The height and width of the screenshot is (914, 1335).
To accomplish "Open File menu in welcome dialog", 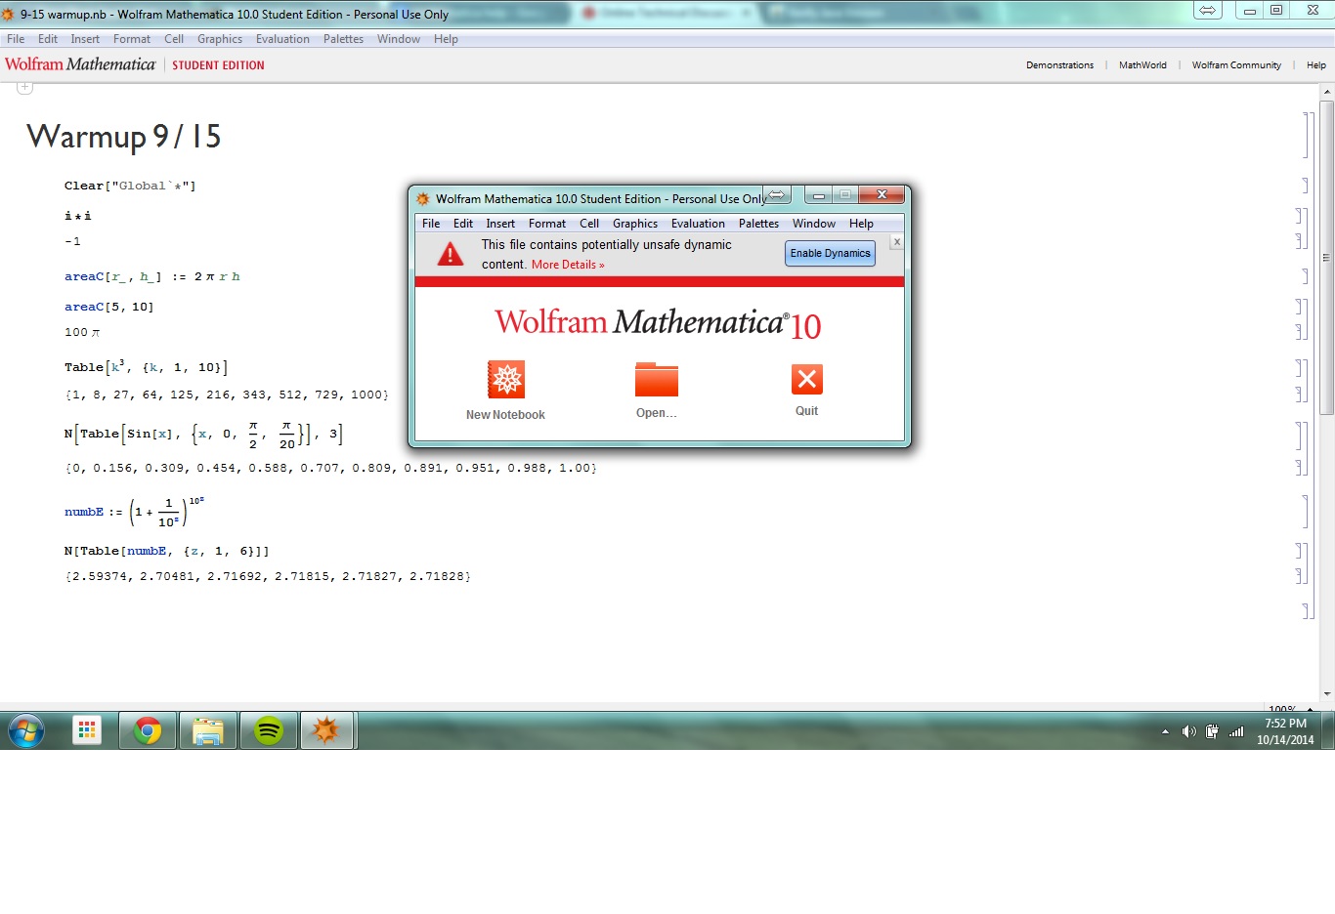I will pos(431,224).
